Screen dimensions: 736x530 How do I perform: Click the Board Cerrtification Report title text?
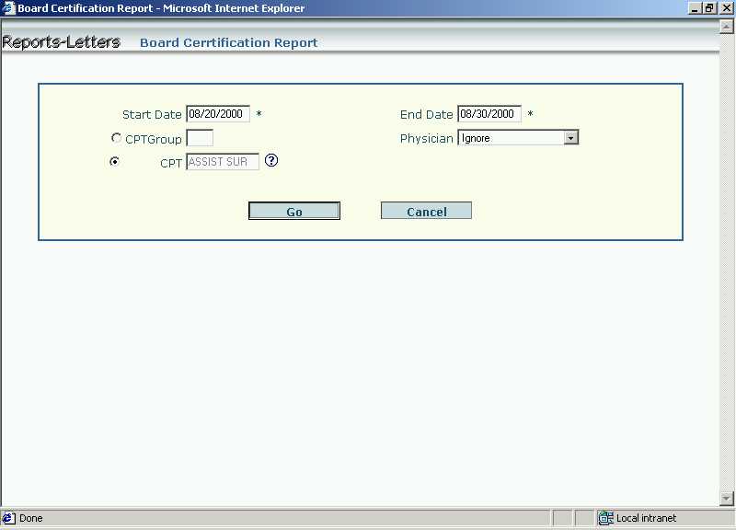pos(228,42)
